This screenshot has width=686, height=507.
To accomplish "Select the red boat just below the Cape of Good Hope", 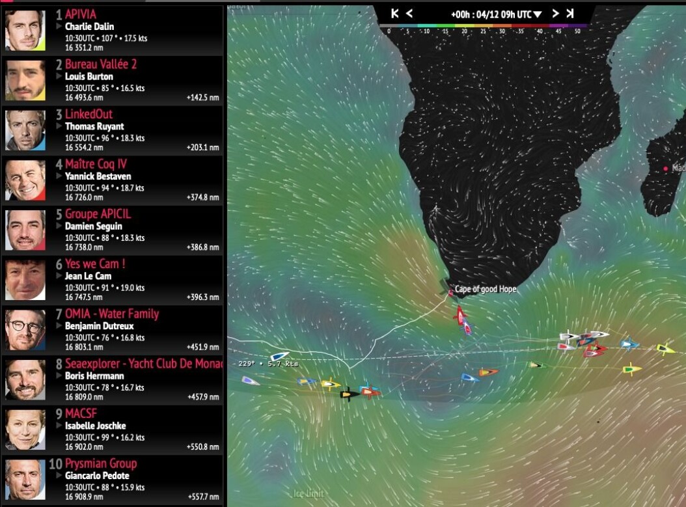I will [x=459, y=314].
